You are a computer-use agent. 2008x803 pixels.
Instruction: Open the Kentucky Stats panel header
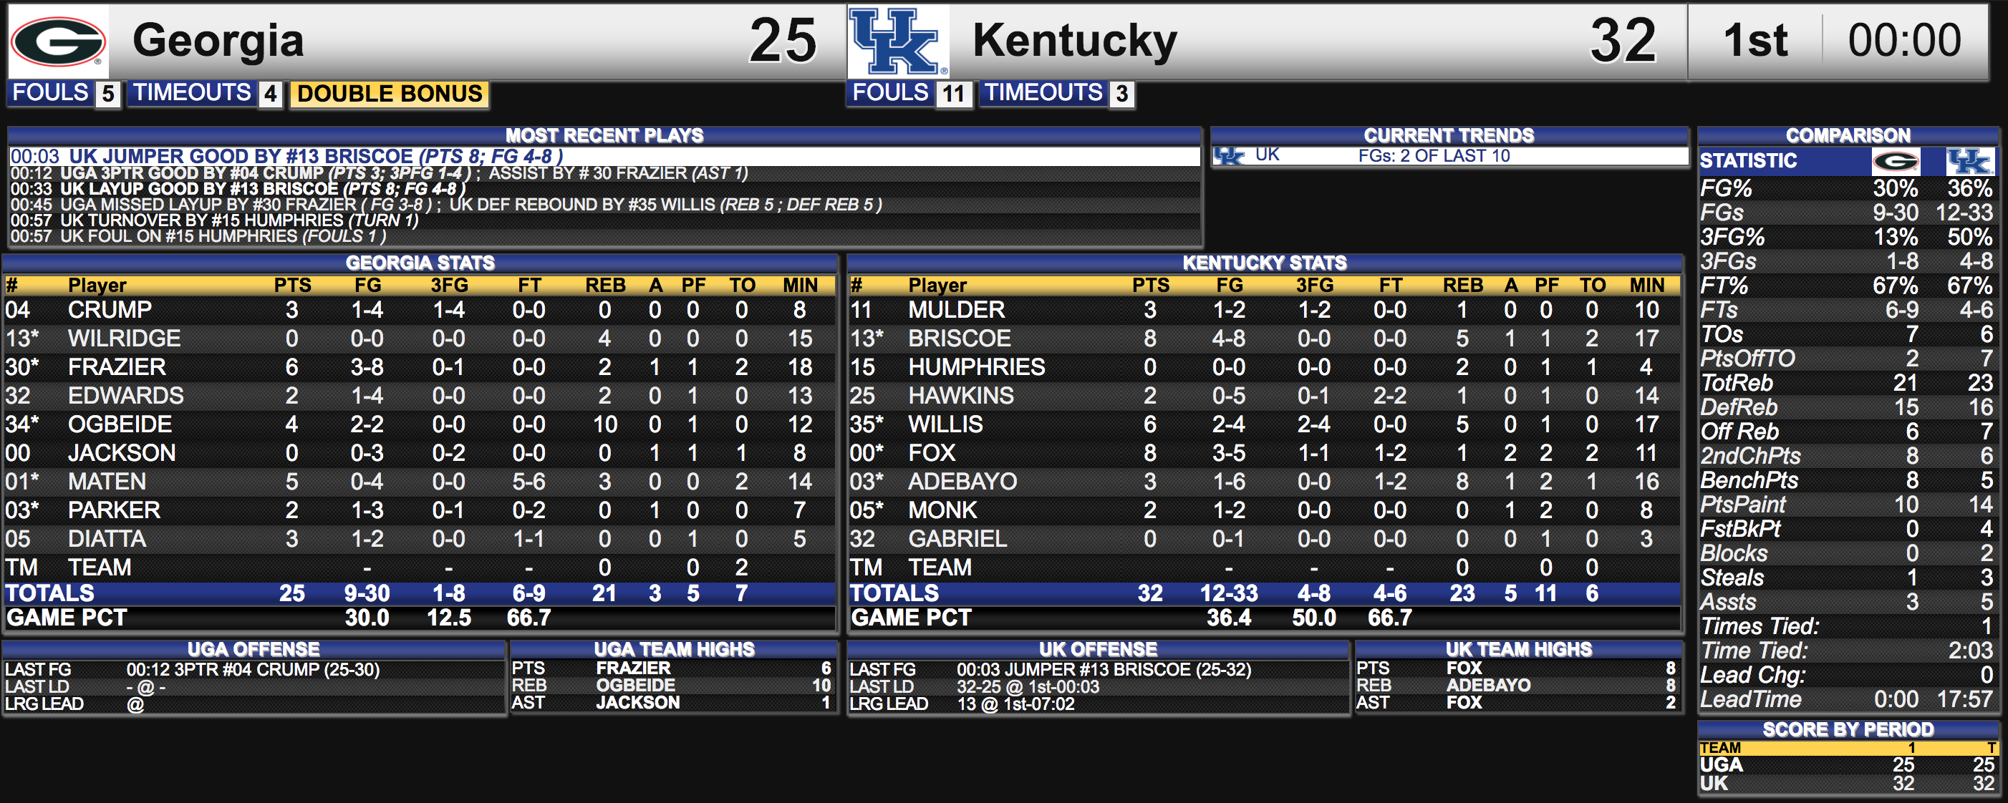coord(1263,263)
